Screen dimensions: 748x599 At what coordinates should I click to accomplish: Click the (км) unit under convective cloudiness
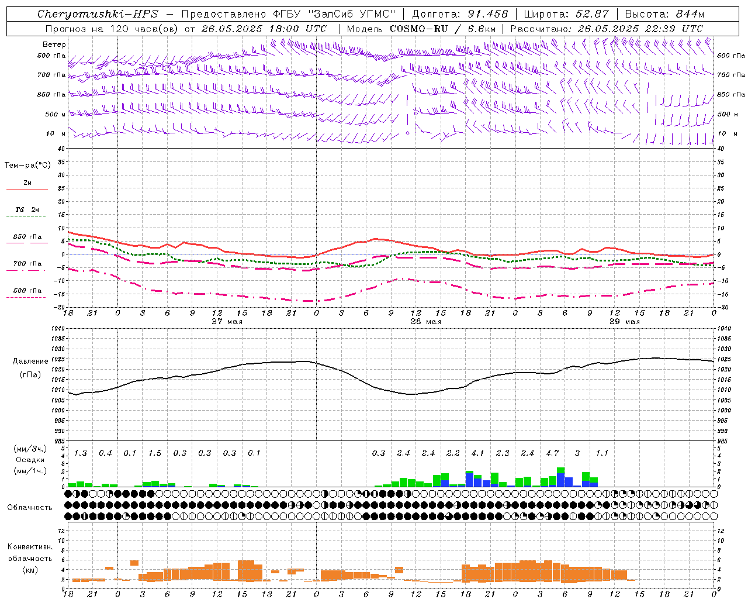point(30,570)
